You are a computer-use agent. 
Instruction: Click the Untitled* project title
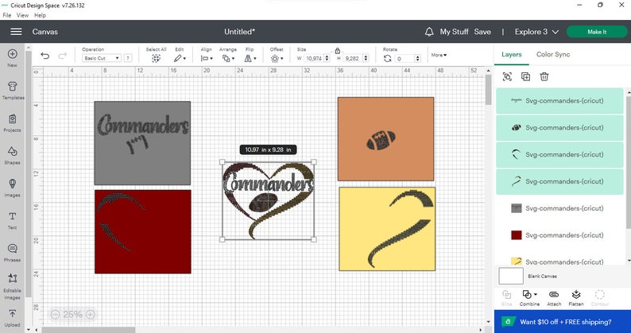(x=239, y=32)
